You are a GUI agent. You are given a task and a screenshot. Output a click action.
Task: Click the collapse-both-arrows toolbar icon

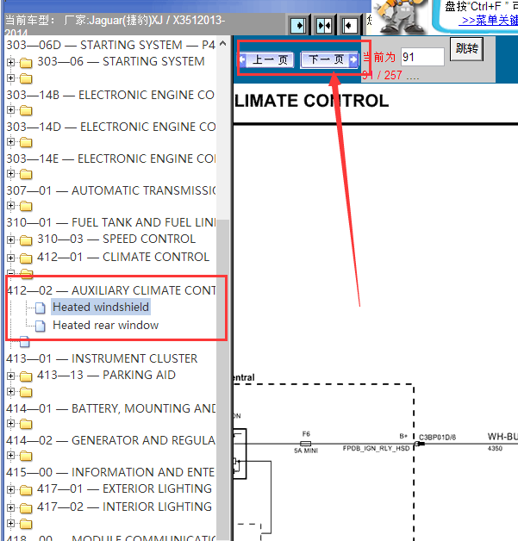point(324,25)
